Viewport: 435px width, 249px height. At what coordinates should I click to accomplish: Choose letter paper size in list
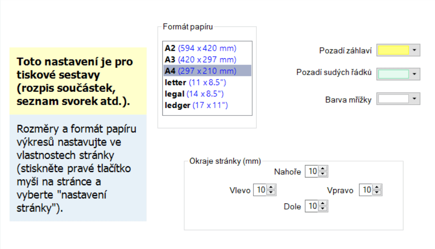pyautogui.click(x=196, y=83)
